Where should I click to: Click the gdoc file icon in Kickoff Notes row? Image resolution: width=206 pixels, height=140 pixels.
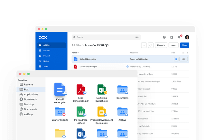coord(76,59)
